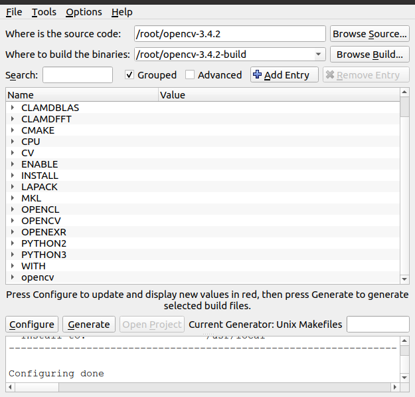This screenshot has height=397, width=415.
Task: Click the greyed Remove Entry X button
Action: click(366, 74)
